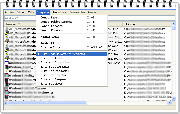
Task: Enable Coincidir Ubicación
Action: pos(72,26)
